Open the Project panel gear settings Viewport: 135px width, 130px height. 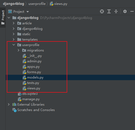pos(125,11)
